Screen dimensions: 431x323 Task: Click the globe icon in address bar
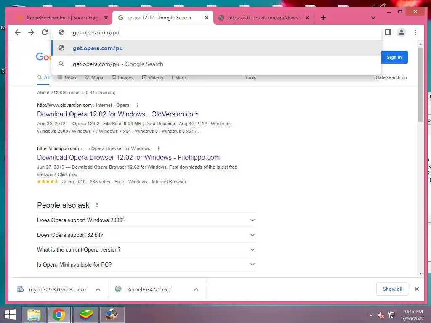pyautogui.click(x=61, y=32)
